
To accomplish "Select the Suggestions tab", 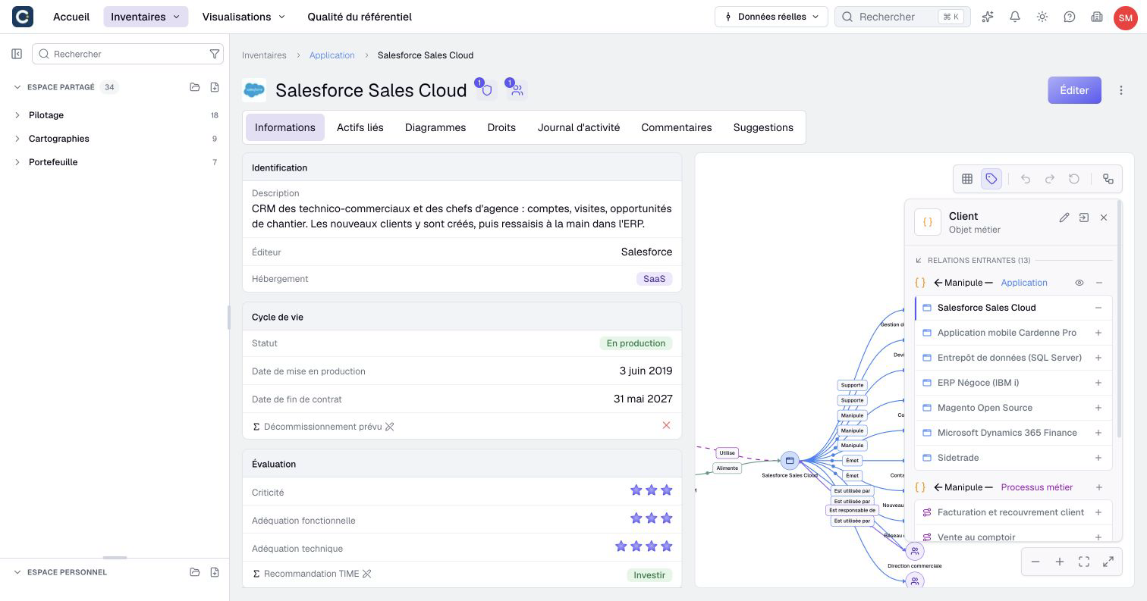I will [763, 127].
